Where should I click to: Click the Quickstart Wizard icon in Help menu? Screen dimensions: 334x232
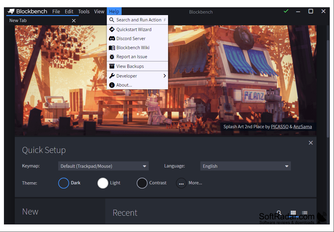(x=112, y=29)
